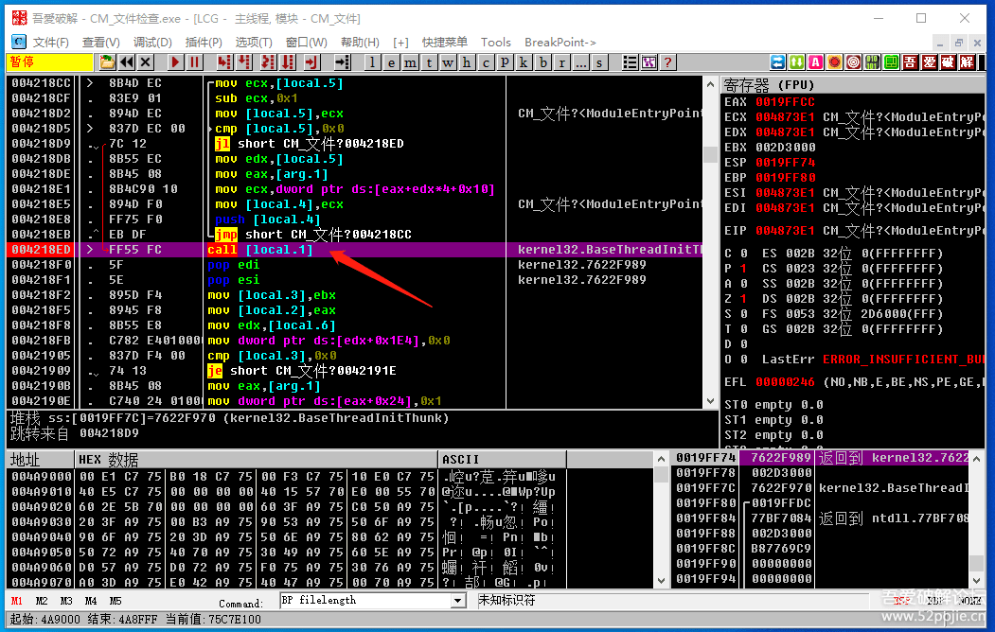Click the pink 'A' plugin icon
The height and width of the screenshot is (632, 995).
point(816,62)
